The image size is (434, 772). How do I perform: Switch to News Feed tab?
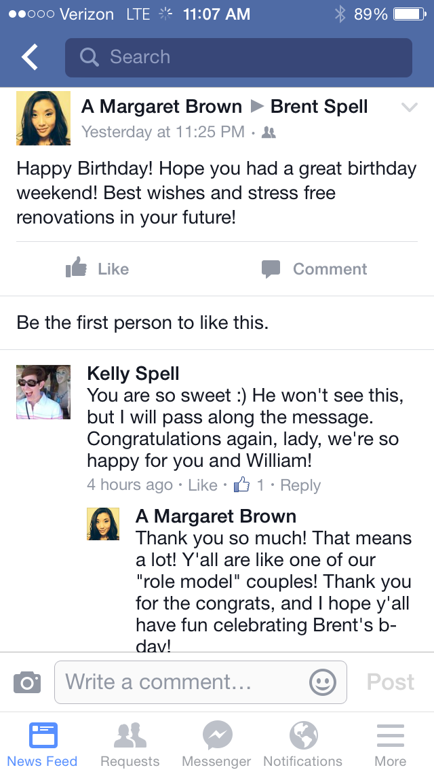point(43,744)
